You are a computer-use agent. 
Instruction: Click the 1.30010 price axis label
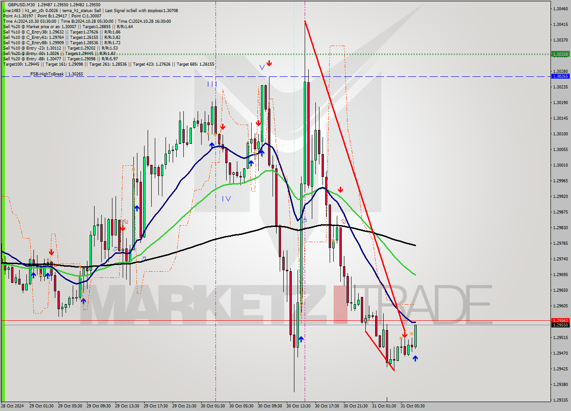pos(560,165)
